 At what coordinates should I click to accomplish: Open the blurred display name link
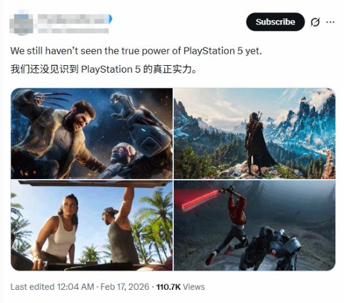pos(73,19)
